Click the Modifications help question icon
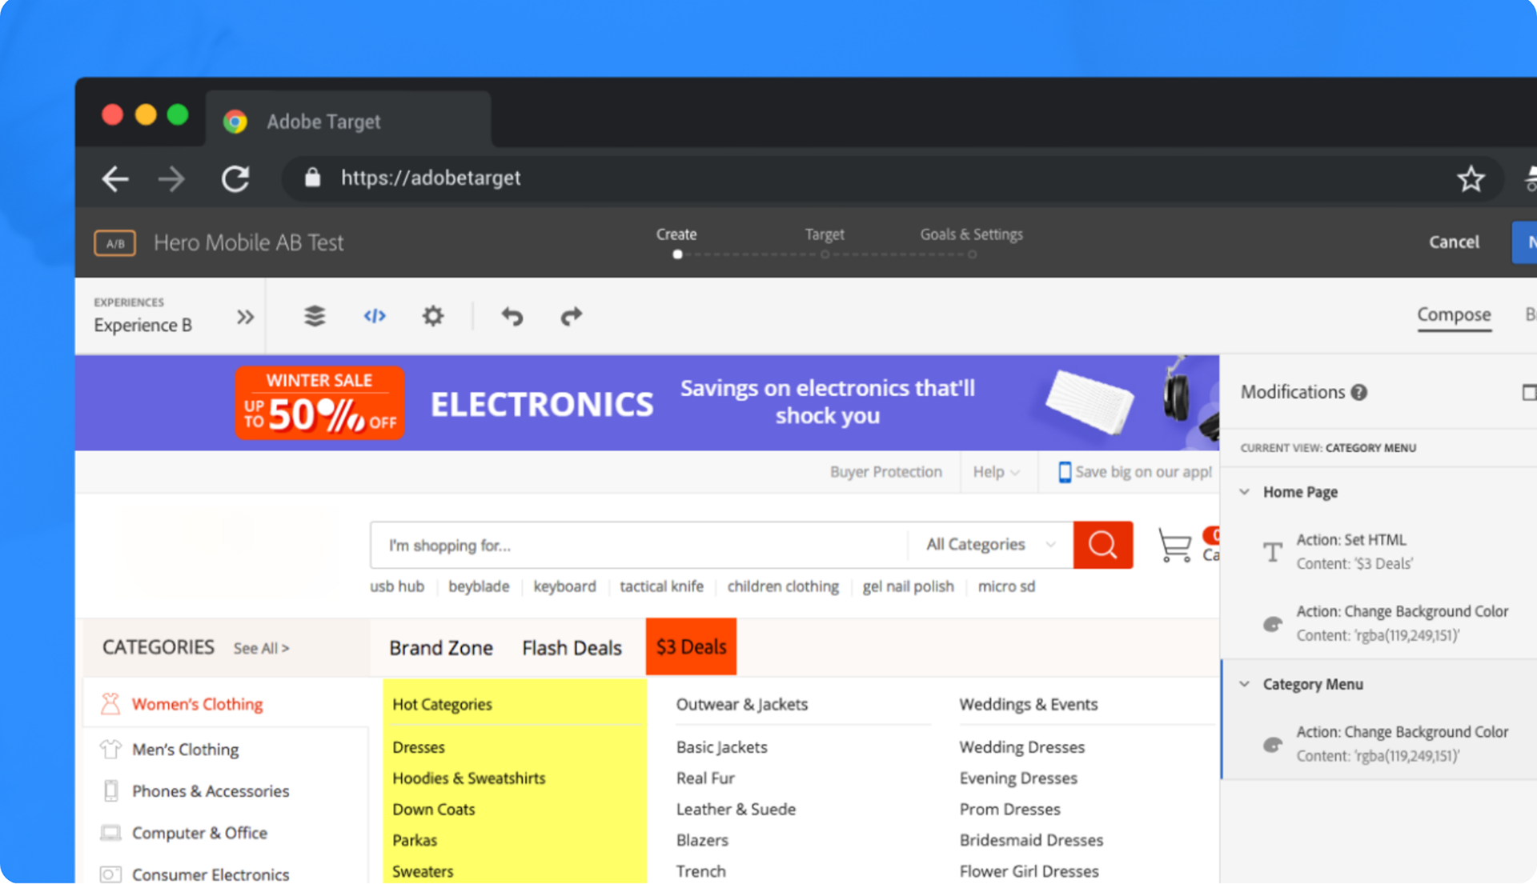Viewport: 1537px width, 884px height. point(1359,392)
